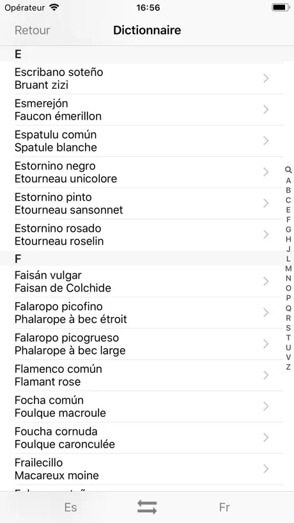Open chevron next to Faisán vulgar
The width and height of the screenshot is (294, 523).
pyautogui.click(x=266, y=281)
